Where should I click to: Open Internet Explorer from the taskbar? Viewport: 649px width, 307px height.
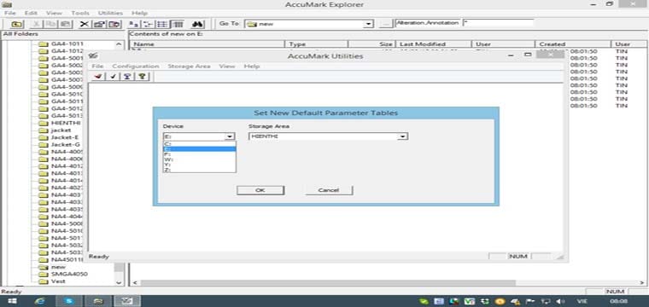41,301
